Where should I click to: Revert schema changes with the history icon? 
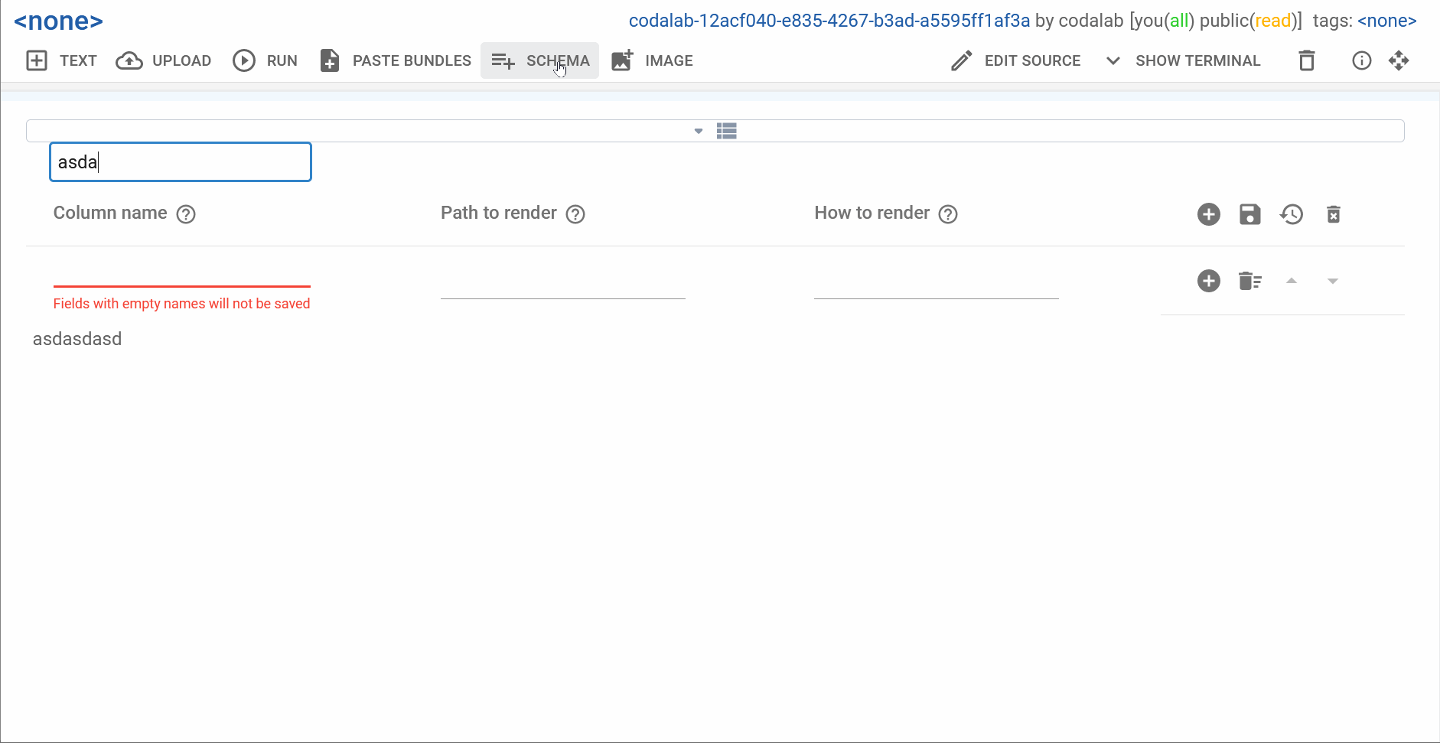(x=1292, y=214)
